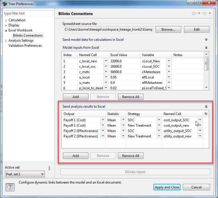Click the model inputs table scrollbar thumb
The image size is (218, 198).
tap(206, 63)
